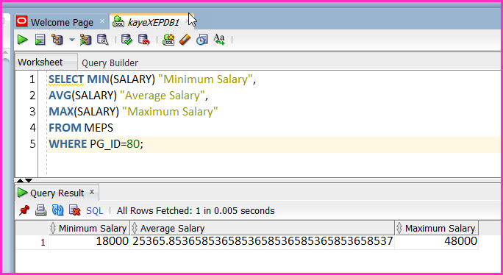Screen dimensions: 503x275
Task: Click the To Upper/Lower/InitCap Aa icon
Action: [x=219, y=40]
